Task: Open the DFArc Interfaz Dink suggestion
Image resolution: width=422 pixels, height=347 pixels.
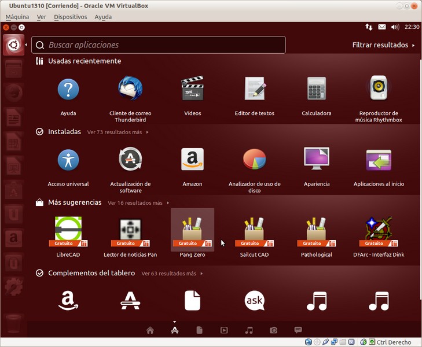Action: tap(379, 231)
